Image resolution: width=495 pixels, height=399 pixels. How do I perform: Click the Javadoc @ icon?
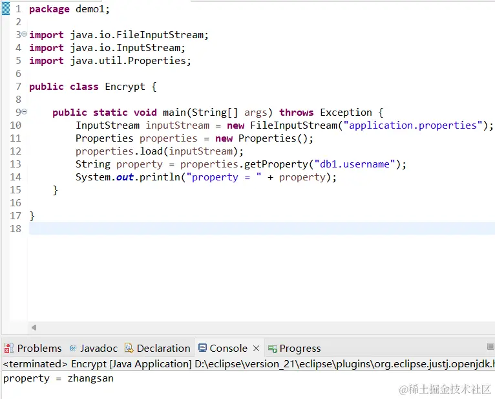click(73, 348)
